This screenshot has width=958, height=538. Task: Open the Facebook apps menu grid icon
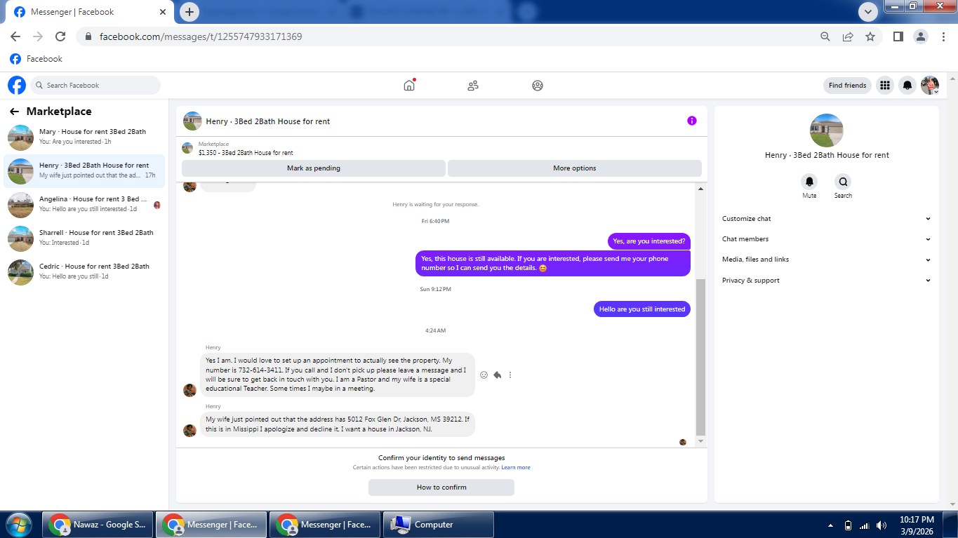885,86
